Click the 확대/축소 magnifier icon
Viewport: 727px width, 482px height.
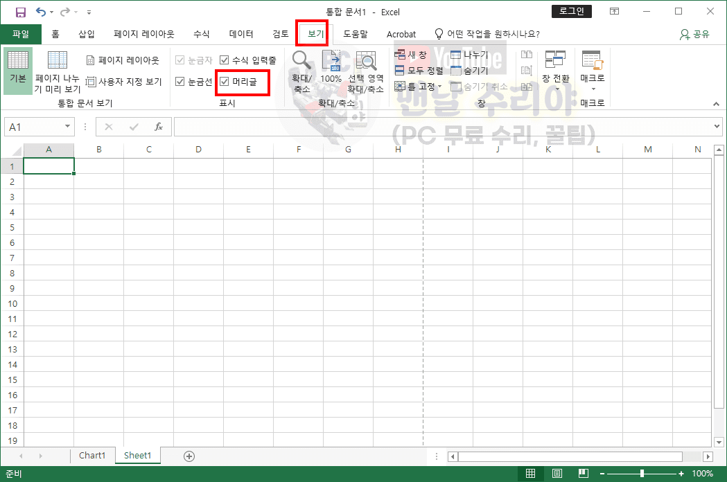pyautogui.click(x=301, y=61)
